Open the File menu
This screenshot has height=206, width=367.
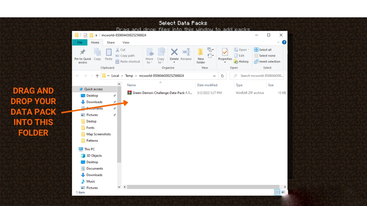80,42
